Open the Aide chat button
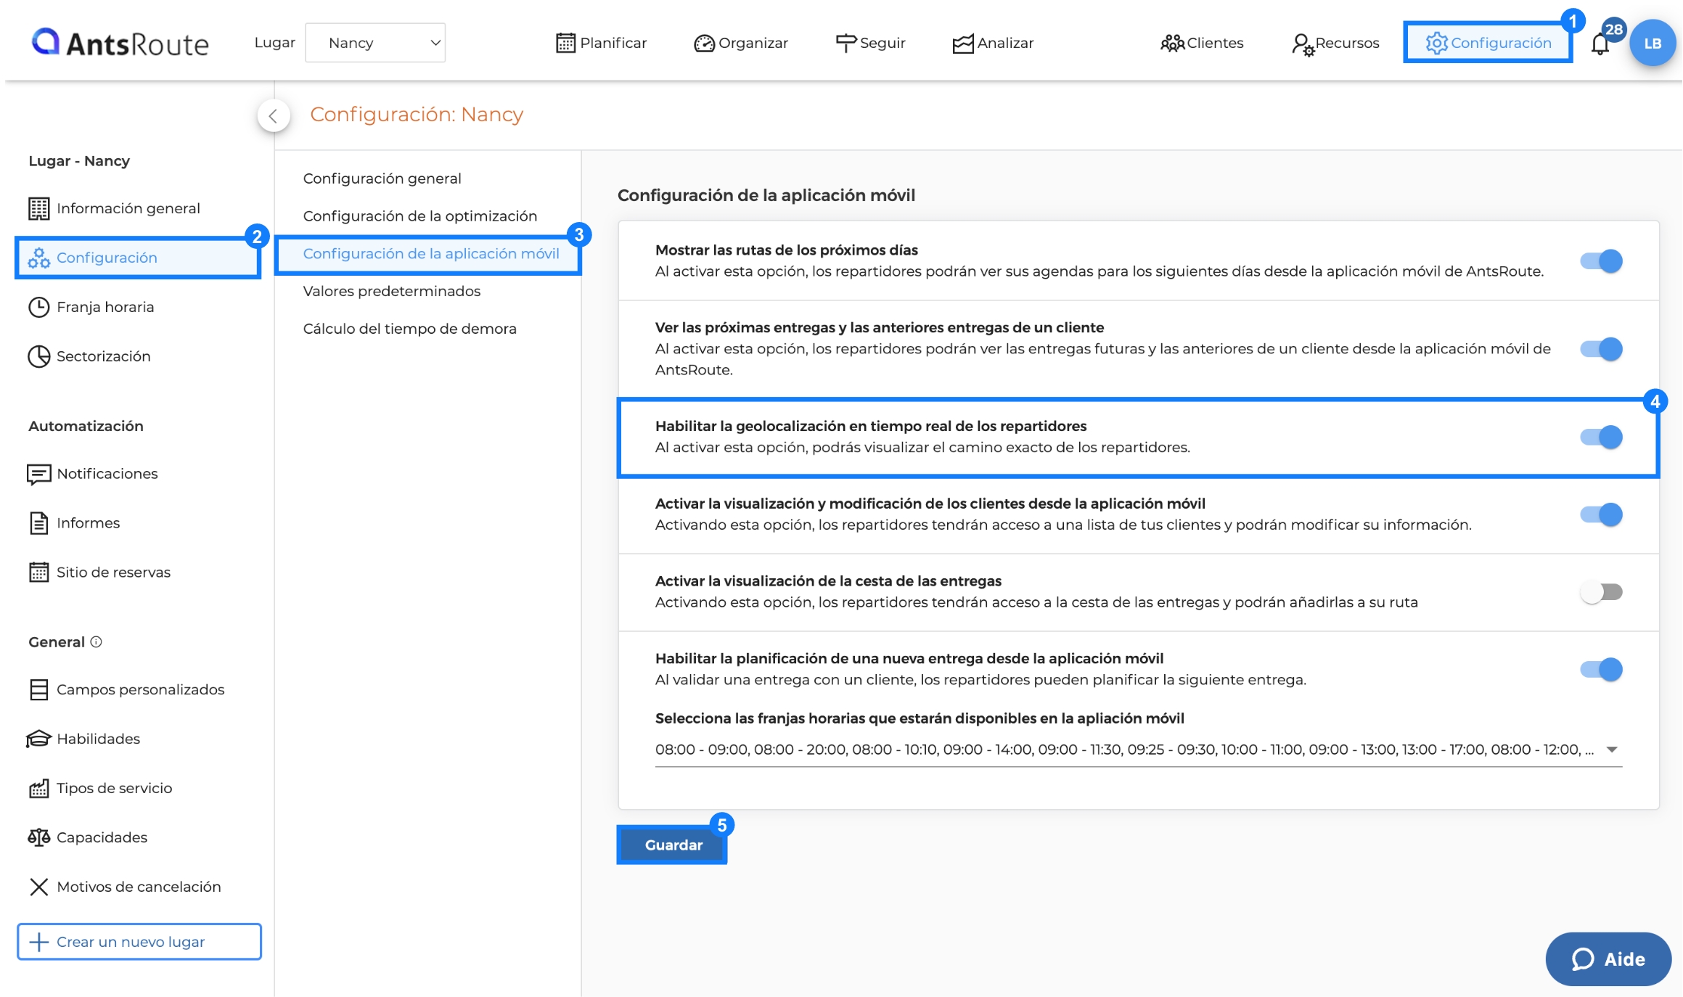Viewport: 1683px width, 997px height. 1608,959
